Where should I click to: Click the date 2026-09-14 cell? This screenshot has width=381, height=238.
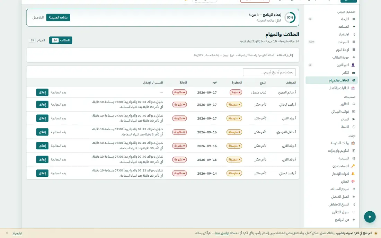(207, 173)
